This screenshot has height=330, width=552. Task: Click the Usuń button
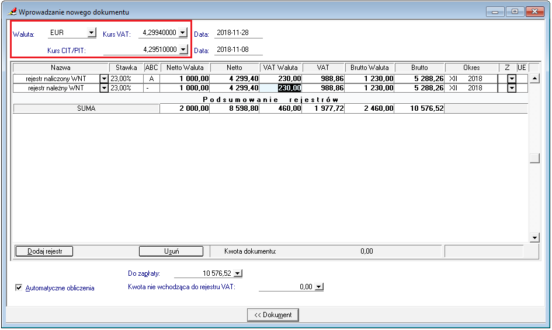(171, 251)
